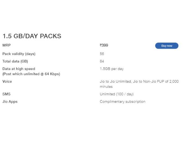Click the 56 days validity value
Viewport: 191px width, 143px height.
click(x=102, y=54)
